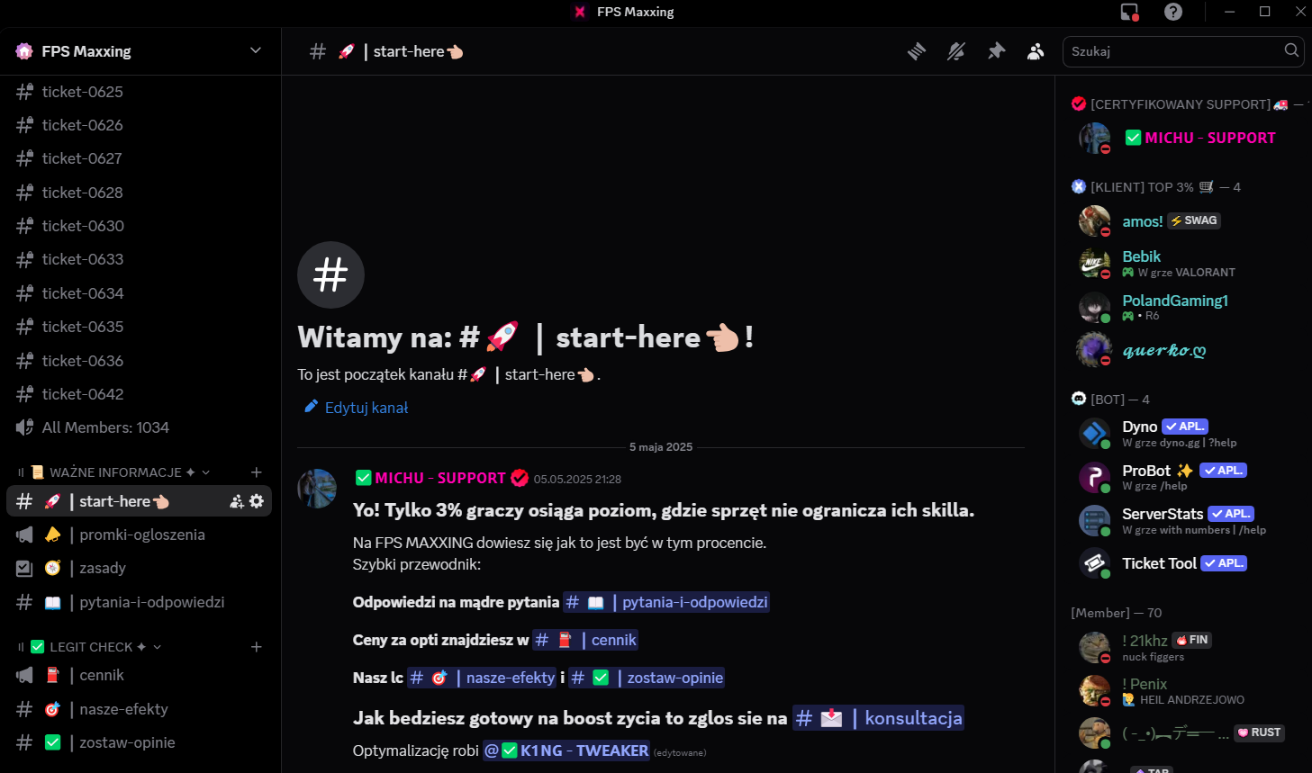
Task: Select the ticket-0633 channel
Action: [140, 259]
